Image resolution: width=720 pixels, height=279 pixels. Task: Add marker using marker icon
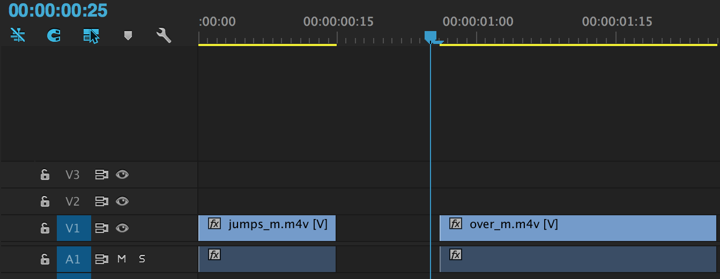click(x=128, y=35)
